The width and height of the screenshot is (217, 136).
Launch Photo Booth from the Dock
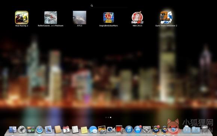[120, 130]
